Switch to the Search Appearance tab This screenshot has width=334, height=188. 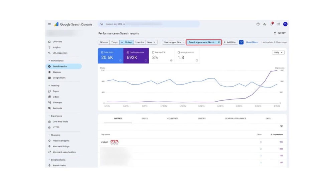click(235, 119)
